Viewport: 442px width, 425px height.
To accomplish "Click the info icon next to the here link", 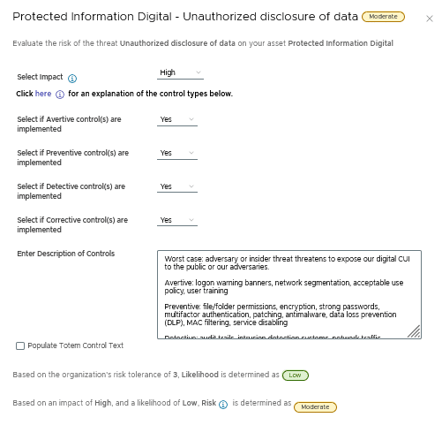I will tap(60, 95).
